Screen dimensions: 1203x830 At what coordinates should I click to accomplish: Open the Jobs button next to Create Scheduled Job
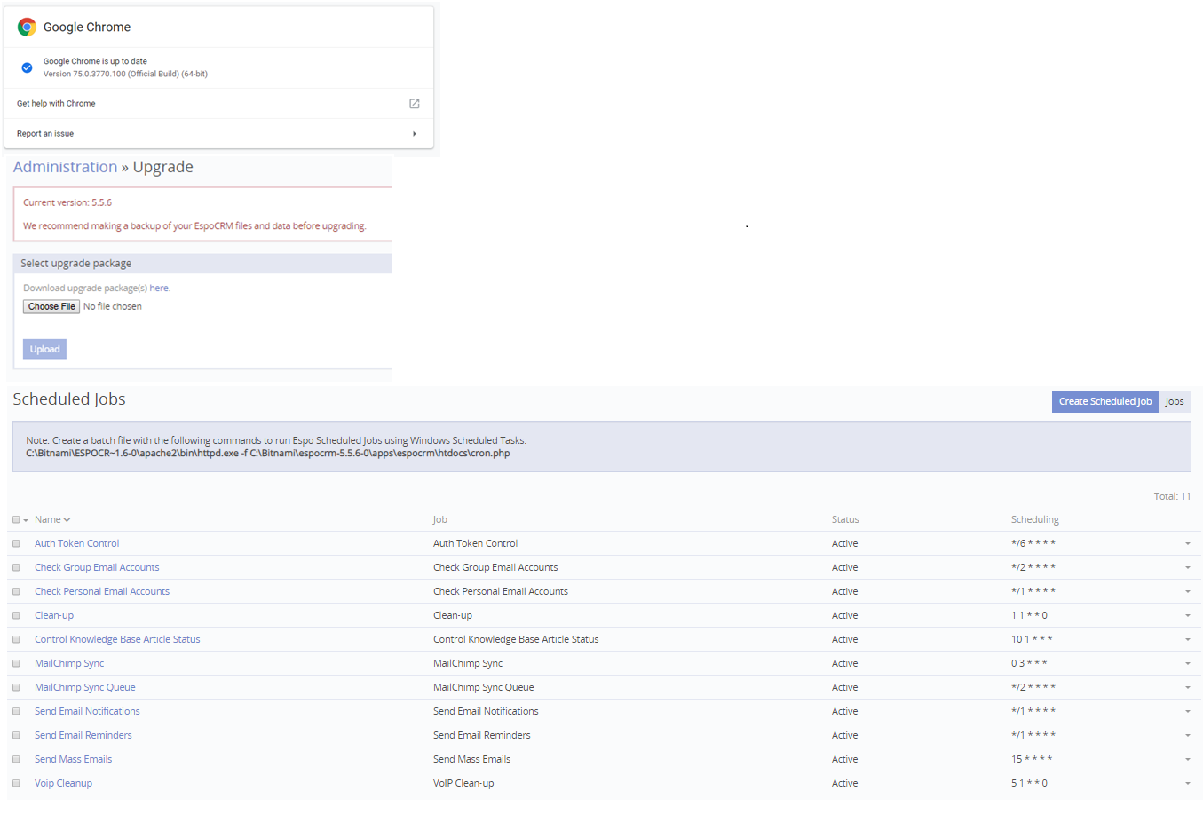coord(1175,401)
